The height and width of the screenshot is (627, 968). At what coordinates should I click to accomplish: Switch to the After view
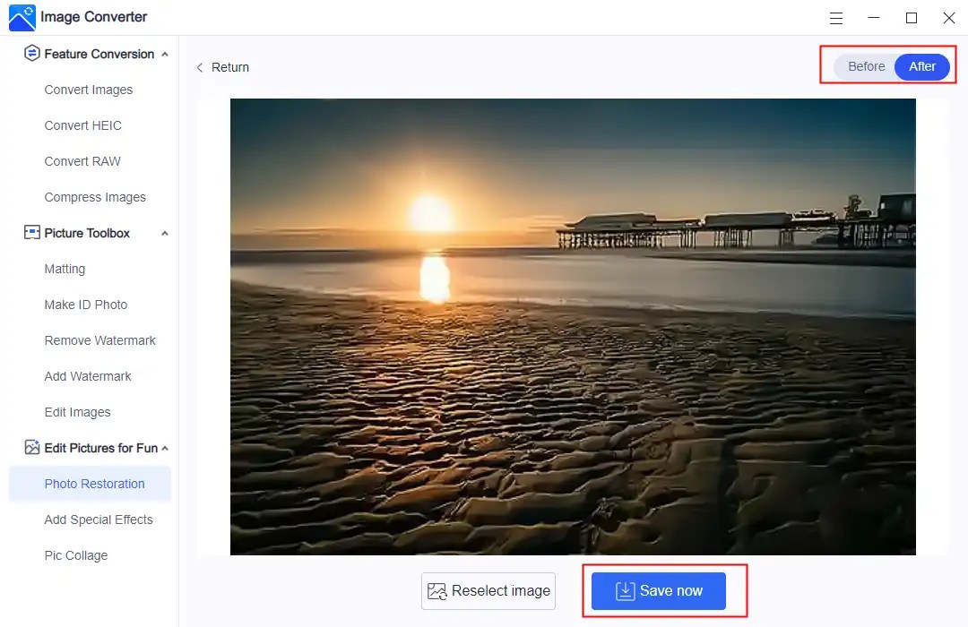pyautogui.click(x=921, y=66)
